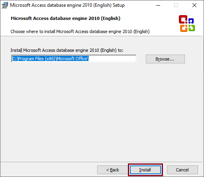Cancel the database engine setup
The width and height of the screenshot is (204, 177).
[182, 170]
